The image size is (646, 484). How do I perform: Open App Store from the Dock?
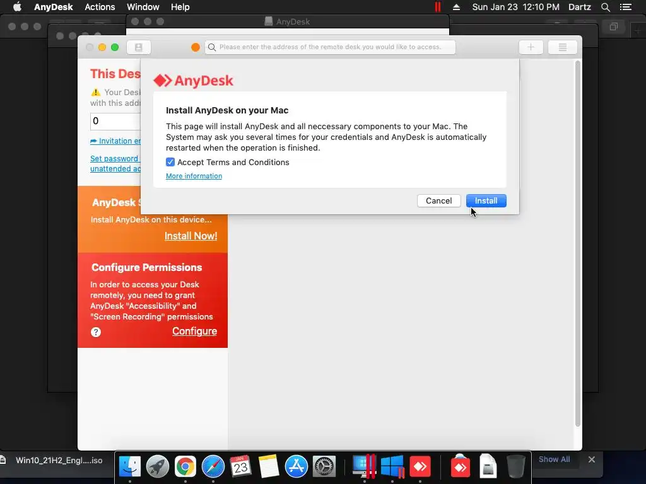tap(297, 467)
